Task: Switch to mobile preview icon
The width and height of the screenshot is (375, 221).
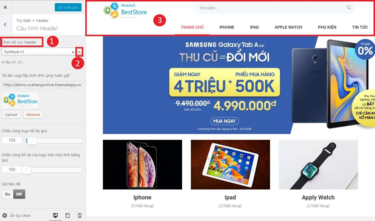Action: click(x=79, y=215)
